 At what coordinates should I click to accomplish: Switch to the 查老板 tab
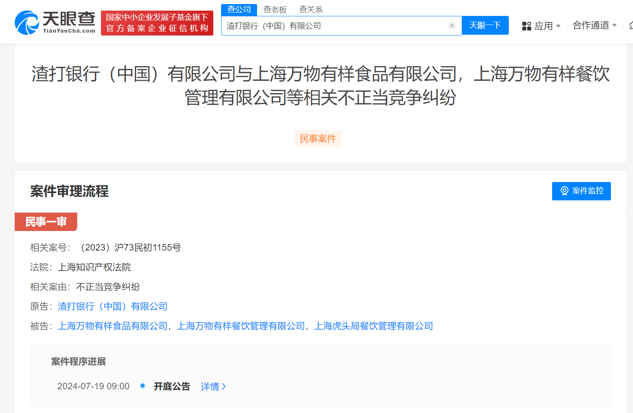pos(275,9)
